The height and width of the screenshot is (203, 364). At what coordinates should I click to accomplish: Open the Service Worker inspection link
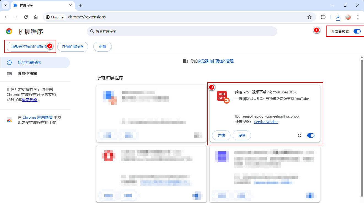(x=265, y=122)
